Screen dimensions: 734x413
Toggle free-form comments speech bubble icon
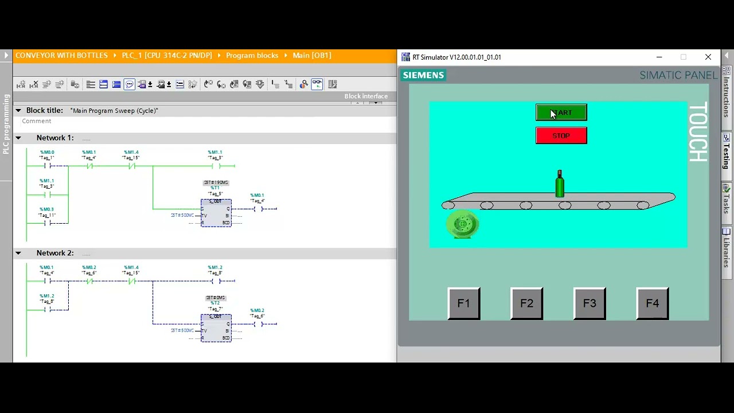129,84
